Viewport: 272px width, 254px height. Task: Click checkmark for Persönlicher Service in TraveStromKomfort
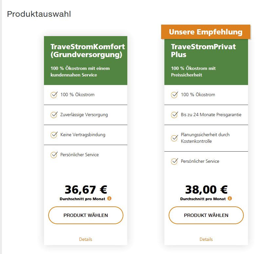[x=54, y=155]
